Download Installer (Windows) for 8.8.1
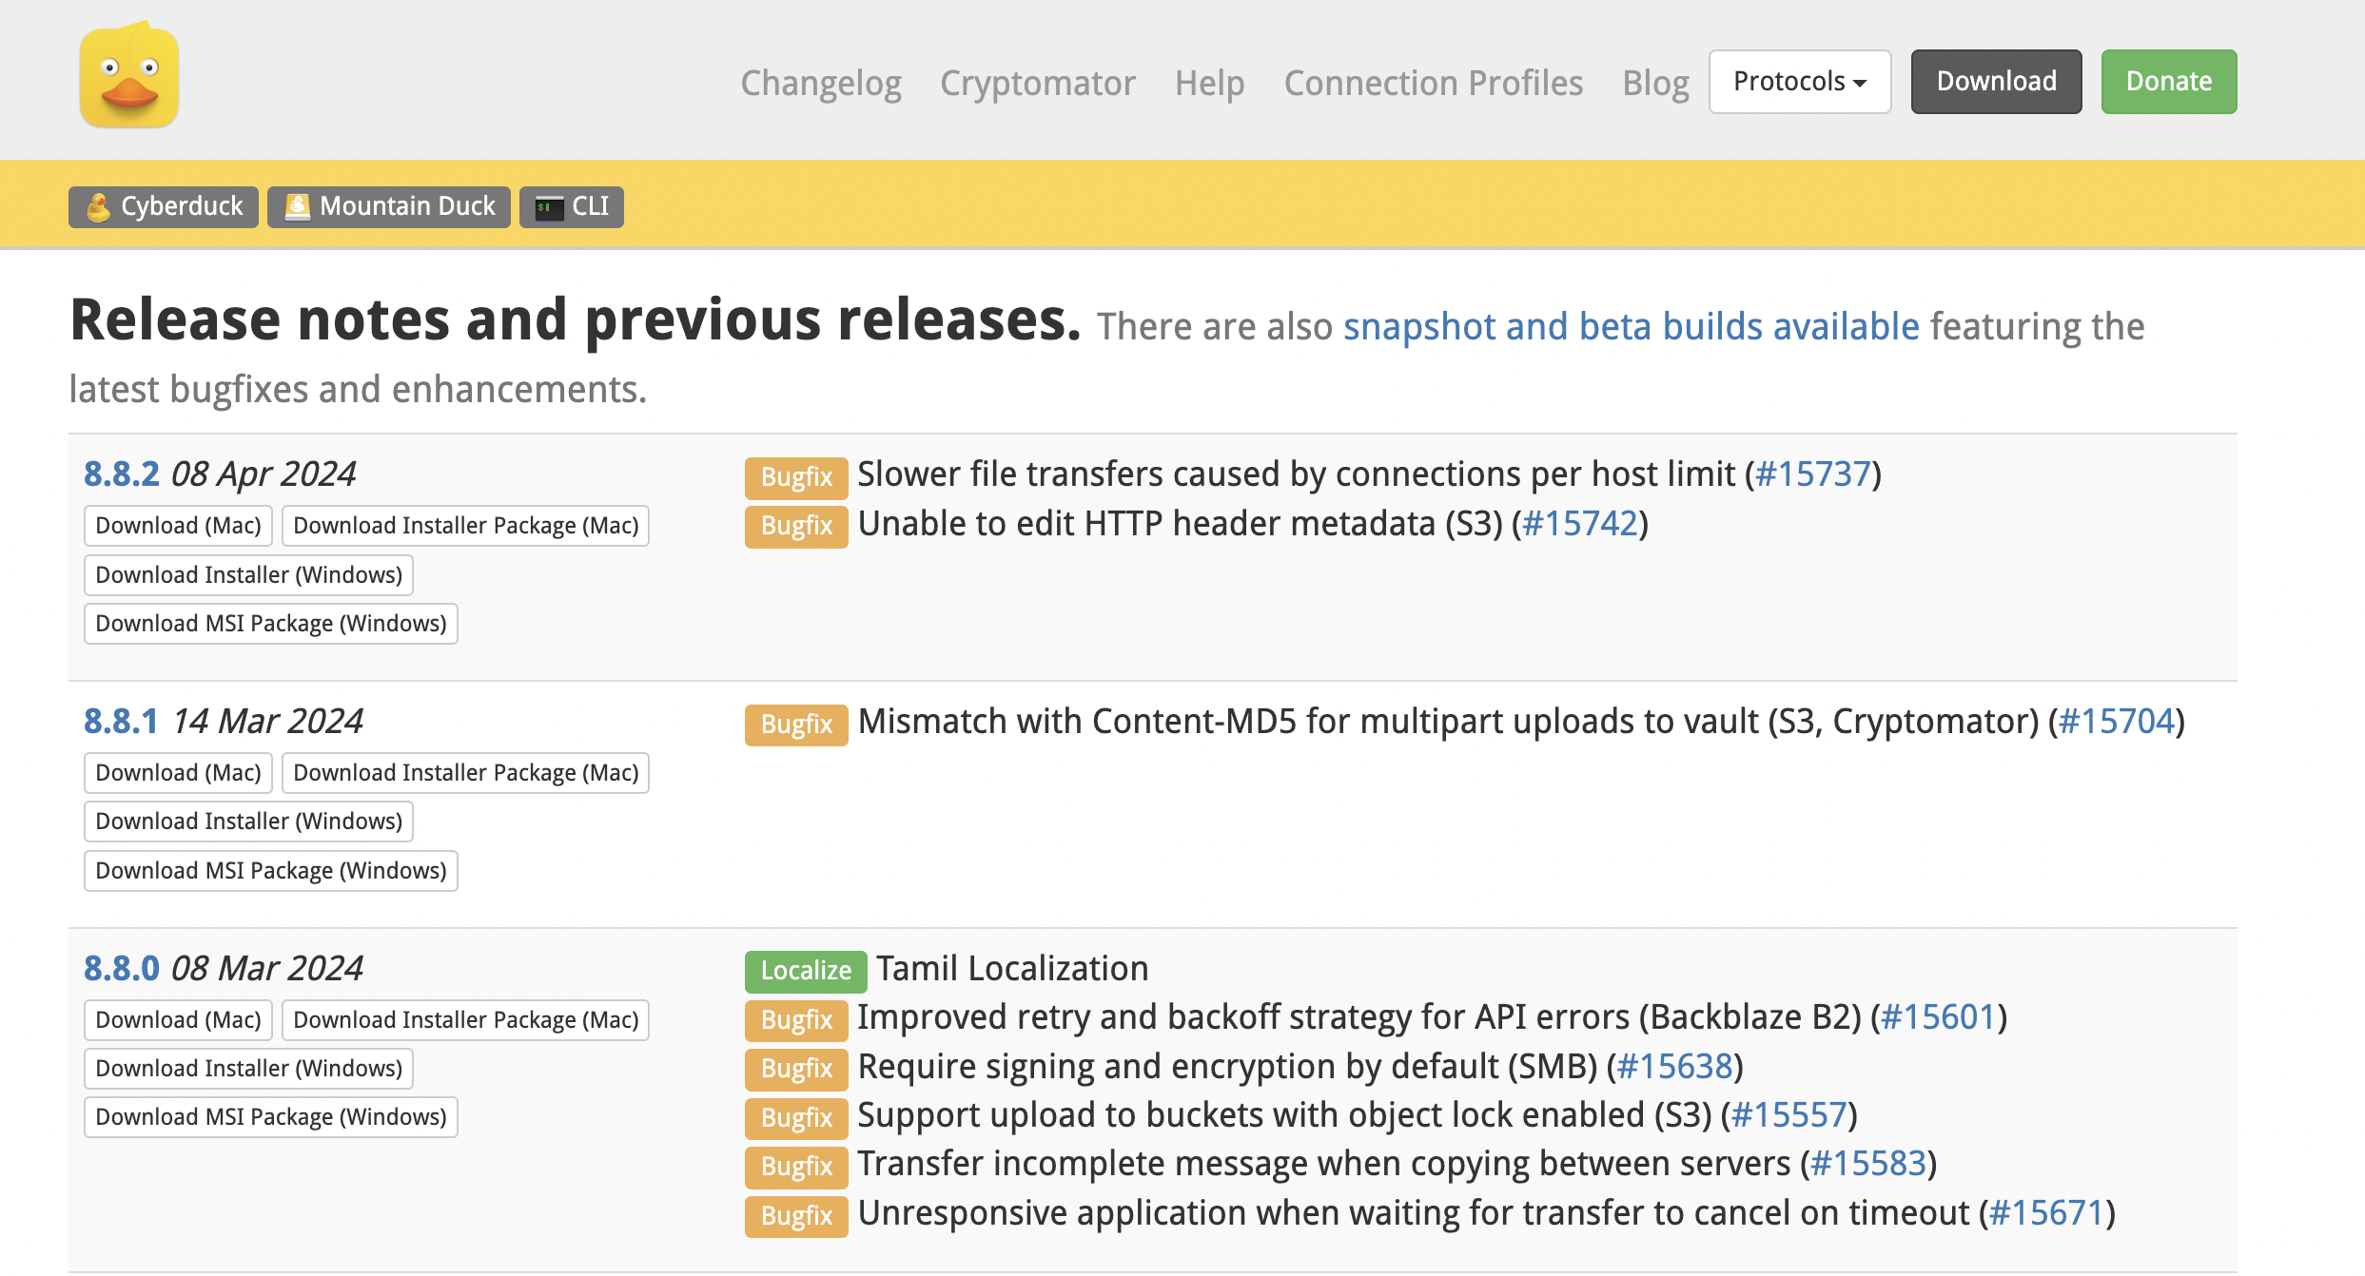 point(249,822)
